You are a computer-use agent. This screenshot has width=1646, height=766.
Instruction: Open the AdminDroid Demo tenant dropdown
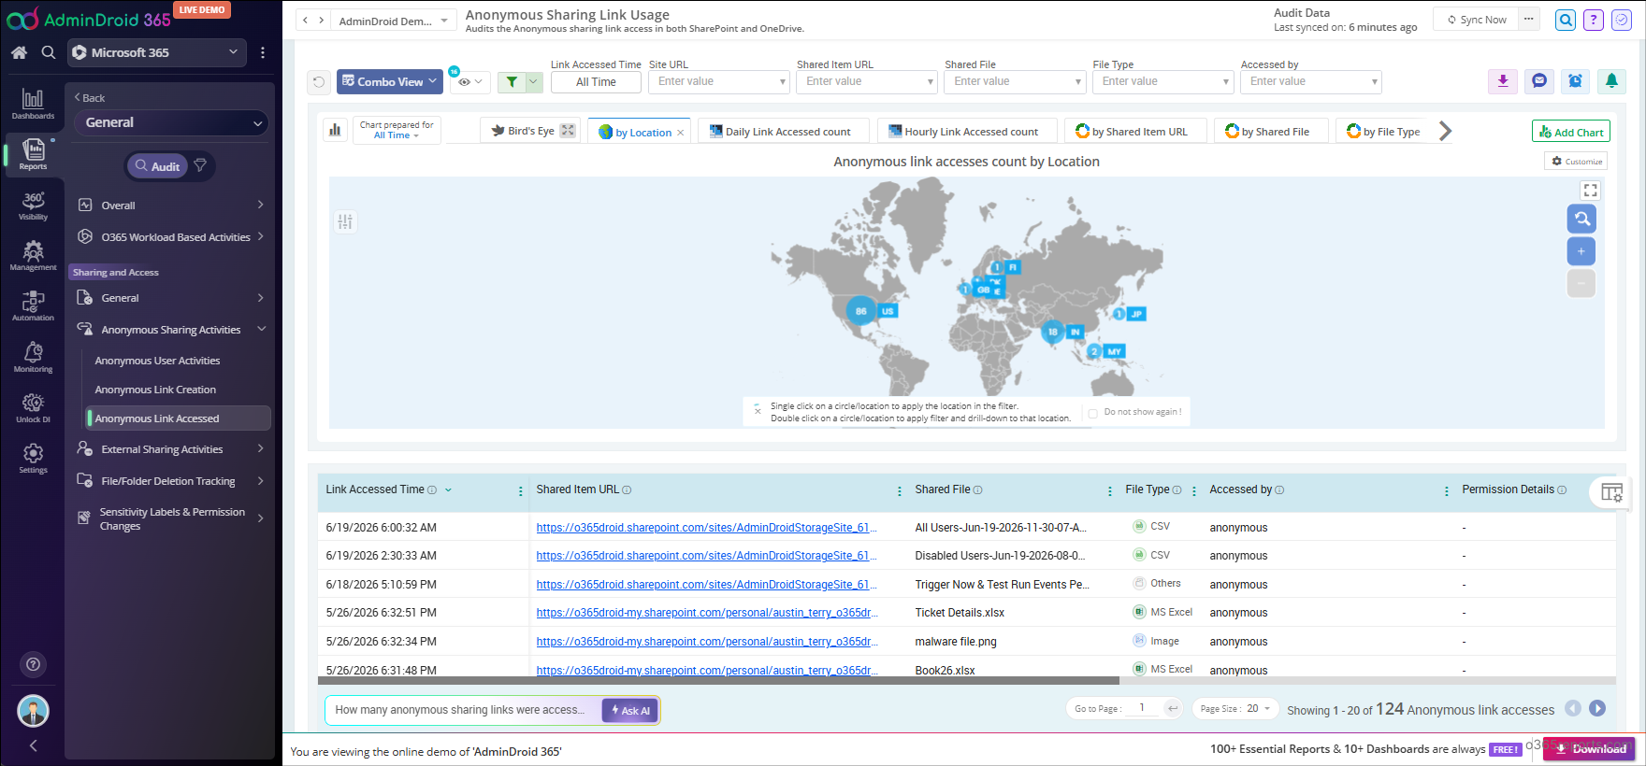[x=393, y=21]
